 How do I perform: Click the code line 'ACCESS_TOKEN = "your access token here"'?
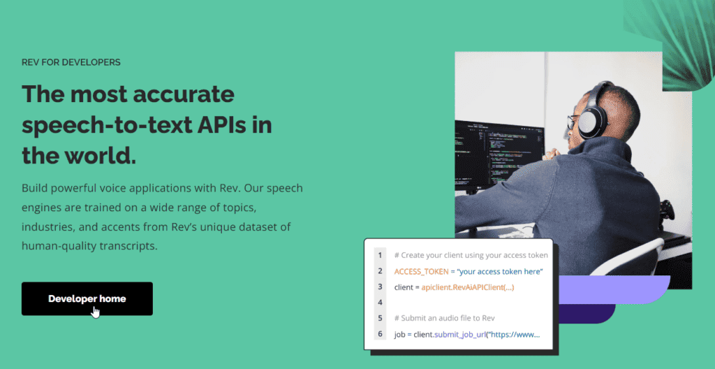pyautogui.click(x=469, y=271)
